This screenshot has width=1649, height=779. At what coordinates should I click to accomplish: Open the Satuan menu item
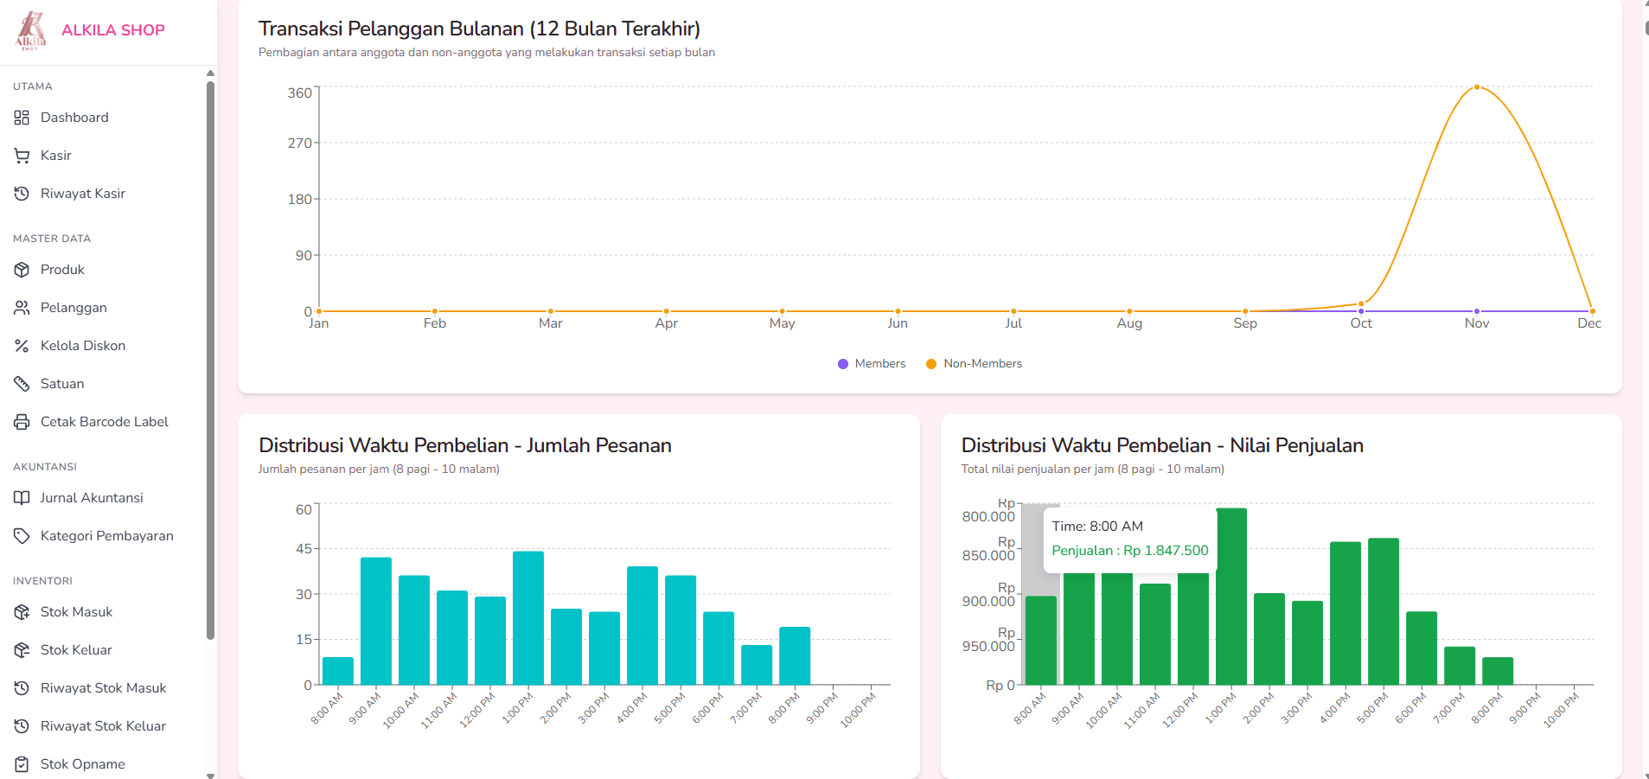pyautogui.click(x=62, y=384)
